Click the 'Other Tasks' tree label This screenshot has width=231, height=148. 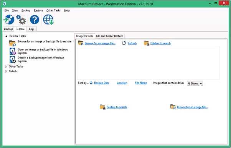pos(16,67)
